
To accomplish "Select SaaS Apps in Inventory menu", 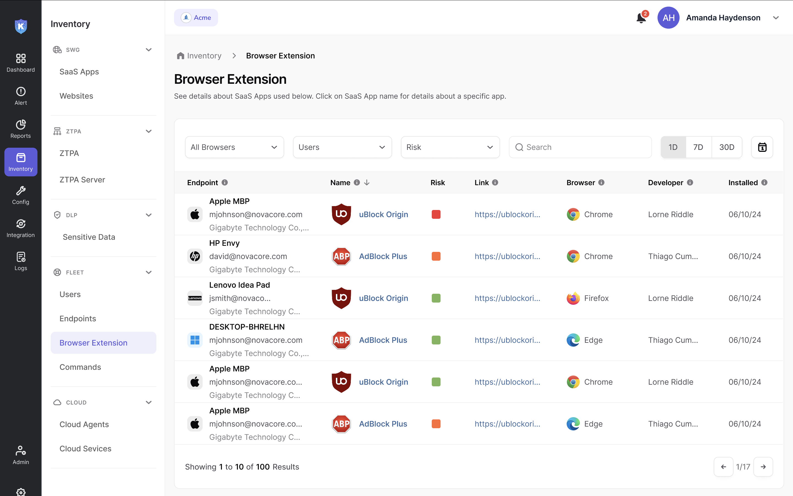I will coord(79,72).
